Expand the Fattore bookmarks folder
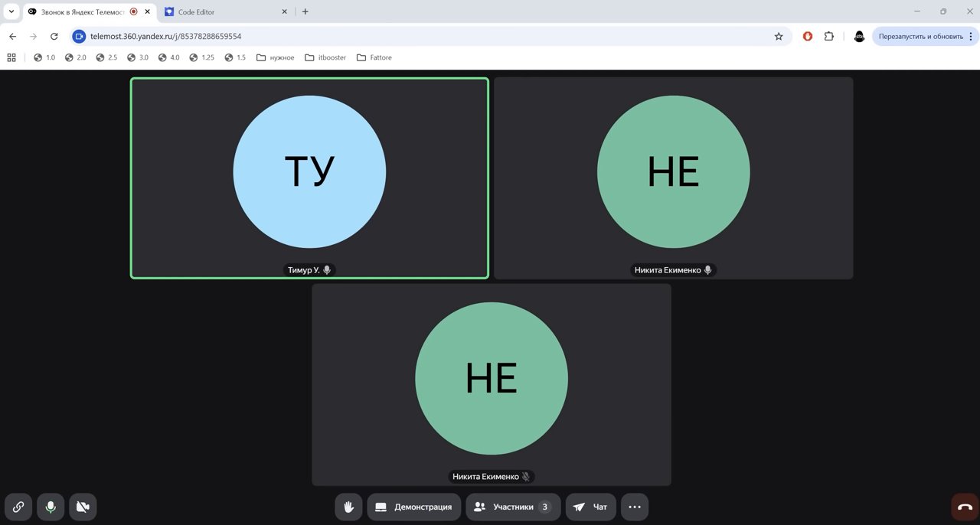 tap(374, 57)
